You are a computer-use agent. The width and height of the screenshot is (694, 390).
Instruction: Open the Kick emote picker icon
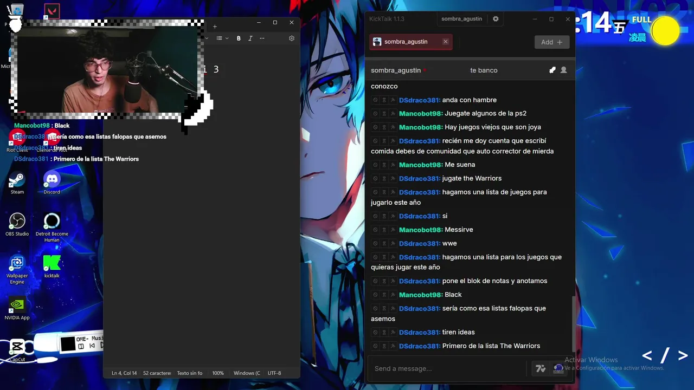point(558,368)
